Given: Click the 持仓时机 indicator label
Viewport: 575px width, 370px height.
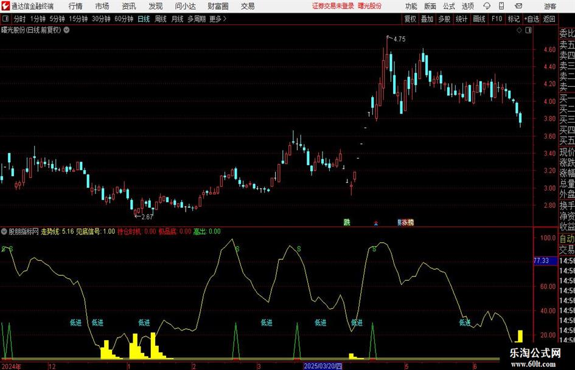Looking at the screenshot, I should point(129,231).
